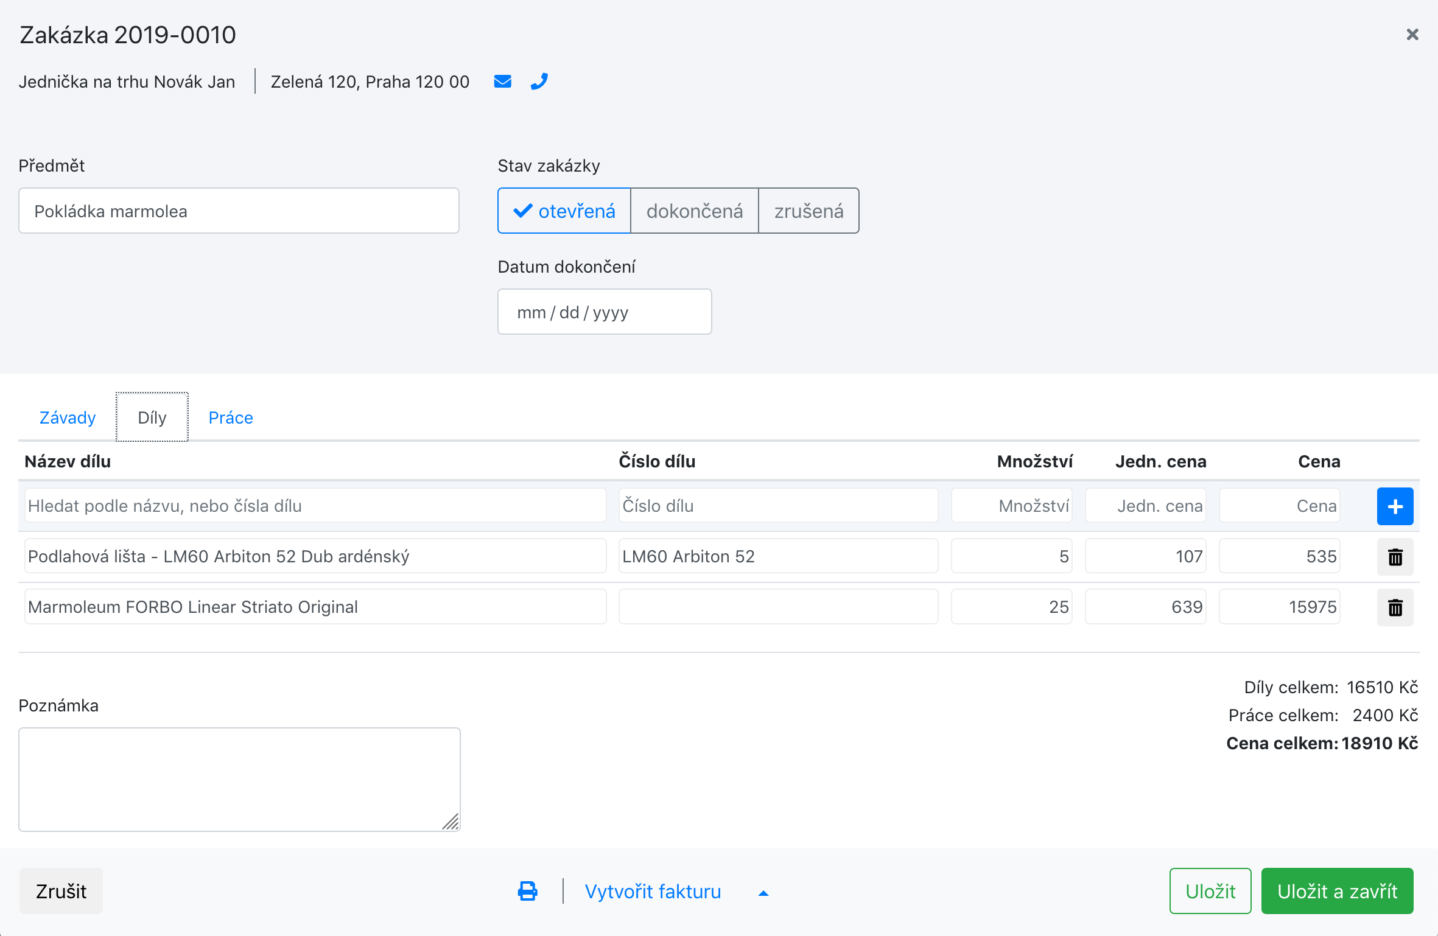Open part search by name field

pos(315,506)
